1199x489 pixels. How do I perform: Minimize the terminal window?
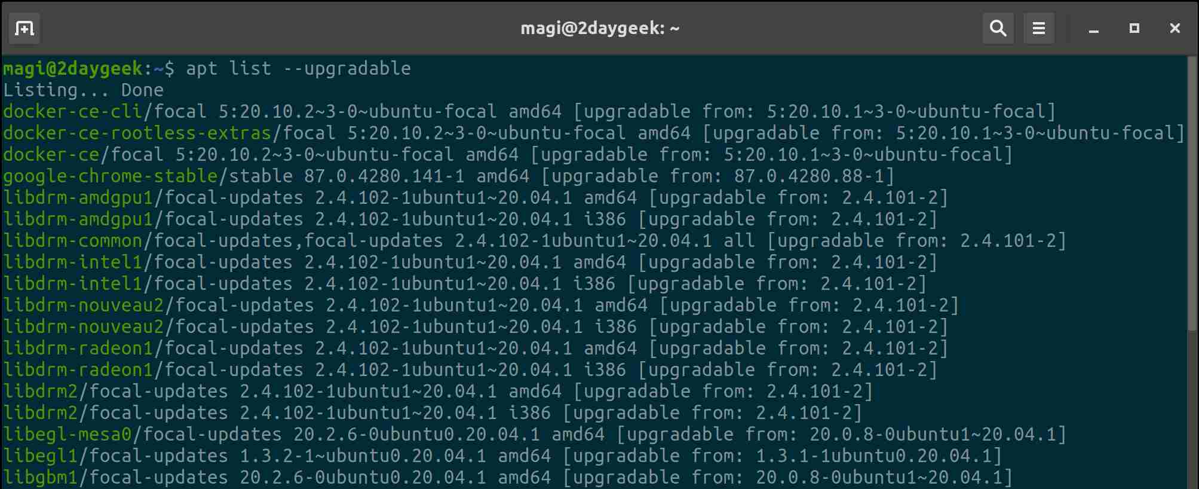coord(1094,29)
